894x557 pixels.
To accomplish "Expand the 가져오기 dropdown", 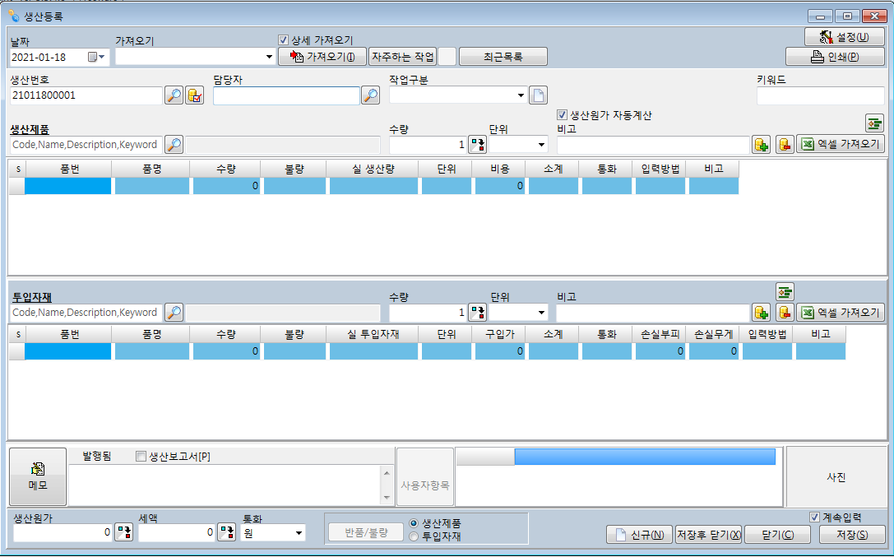I will [269, 57].
